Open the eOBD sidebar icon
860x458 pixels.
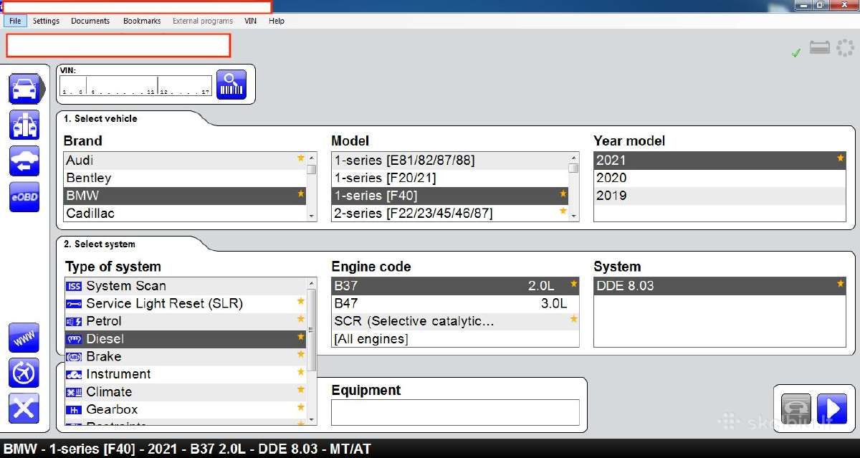point(24,197)
